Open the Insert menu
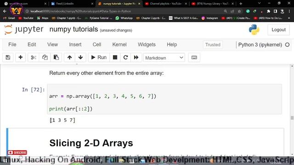The image size is (294, 165). pyautogui.click(x=75, y=44)
